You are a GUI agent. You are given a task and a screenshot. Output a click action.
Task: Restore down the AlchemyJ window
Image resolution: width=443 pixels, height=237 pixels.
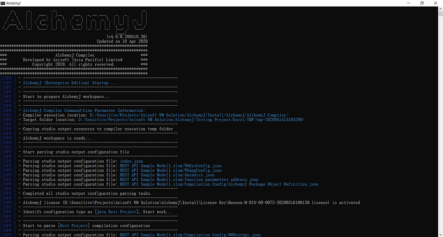[x=422, y=3]
